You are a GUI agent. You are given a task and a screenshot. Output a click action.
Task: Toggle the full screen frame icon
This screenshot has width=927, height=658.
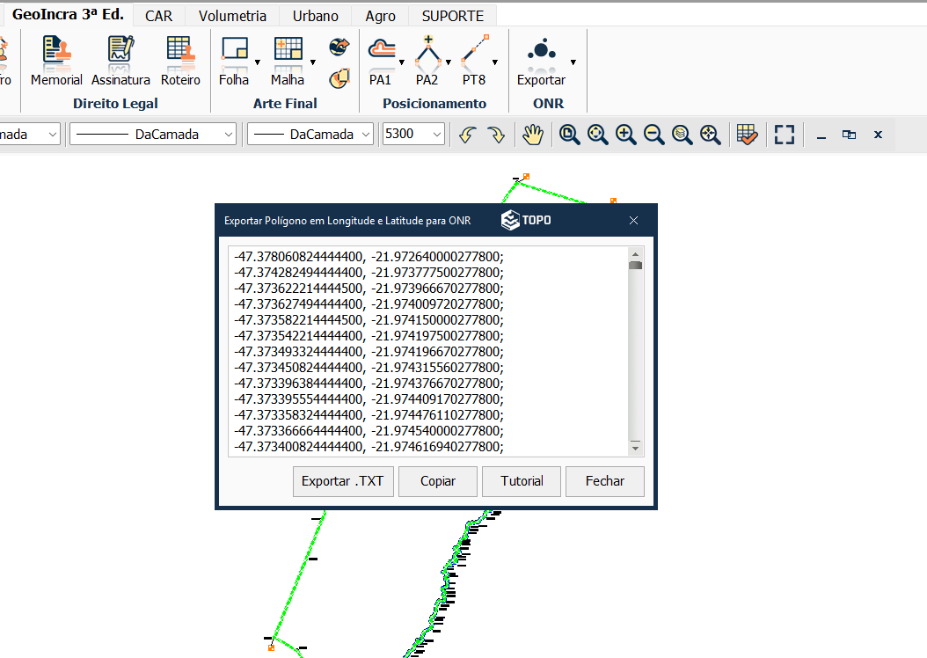point(784,135)
